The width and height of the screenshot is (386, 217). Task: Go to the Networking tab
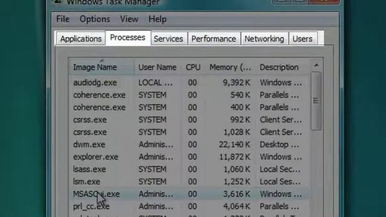(x=264, y=39)
